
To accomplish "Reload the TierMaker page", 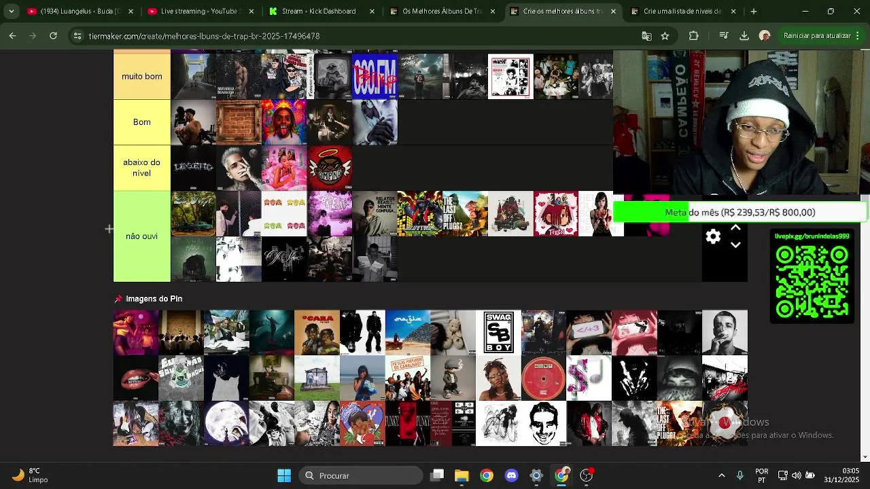I will pyautogui.click(x=54, y=36).
